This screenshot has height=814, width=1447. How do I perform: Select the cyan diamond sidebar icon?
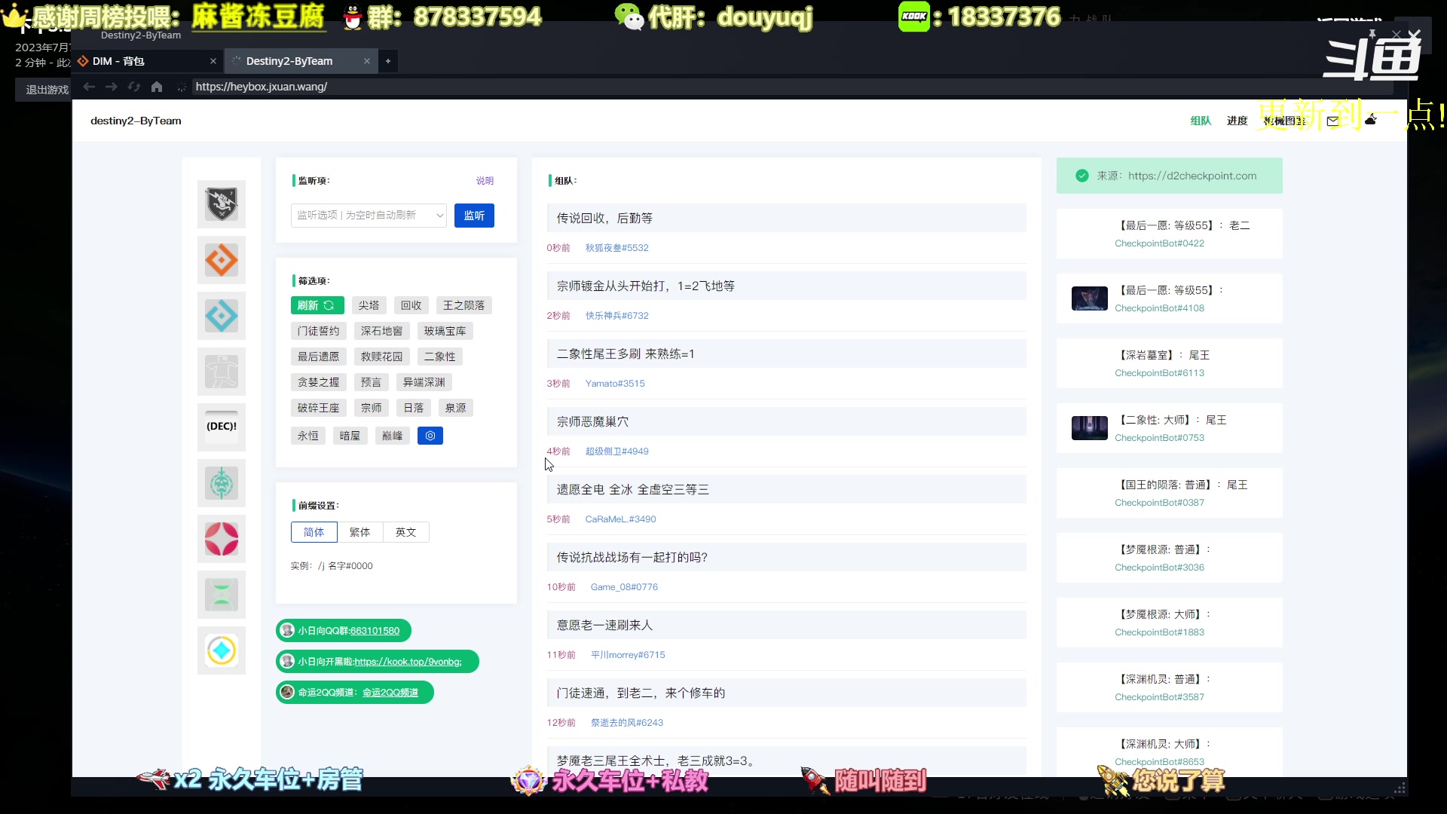click(222, 316)
